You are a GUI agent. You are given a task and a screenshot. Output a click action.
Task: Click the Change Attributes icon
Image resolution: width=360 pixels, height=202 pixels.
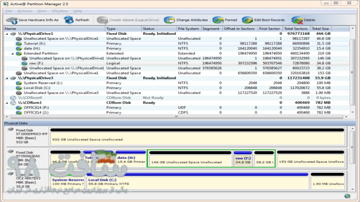click(169, 20)
